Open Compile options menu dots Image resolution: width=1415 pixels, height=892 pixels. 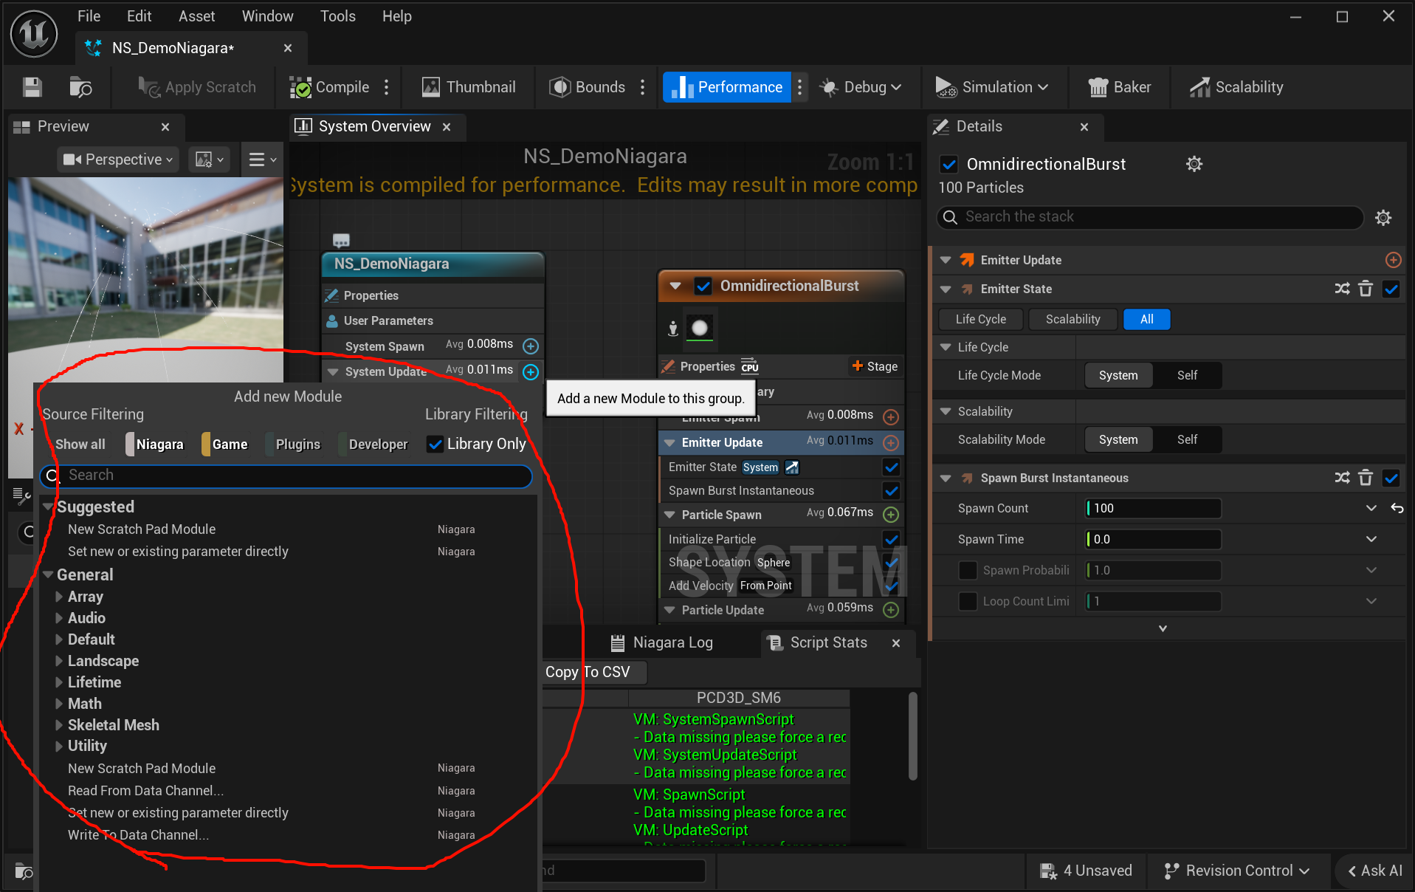click(x=387, y=87)
